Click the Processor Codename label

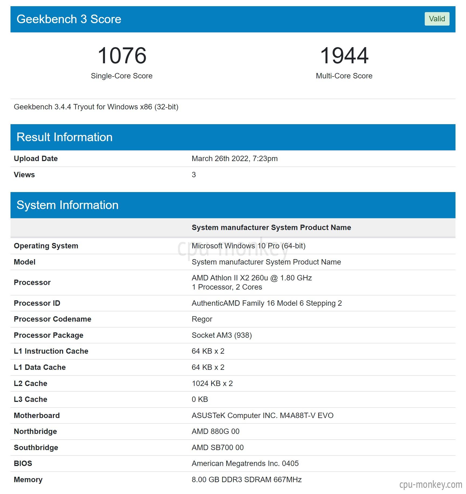(52, 319)
